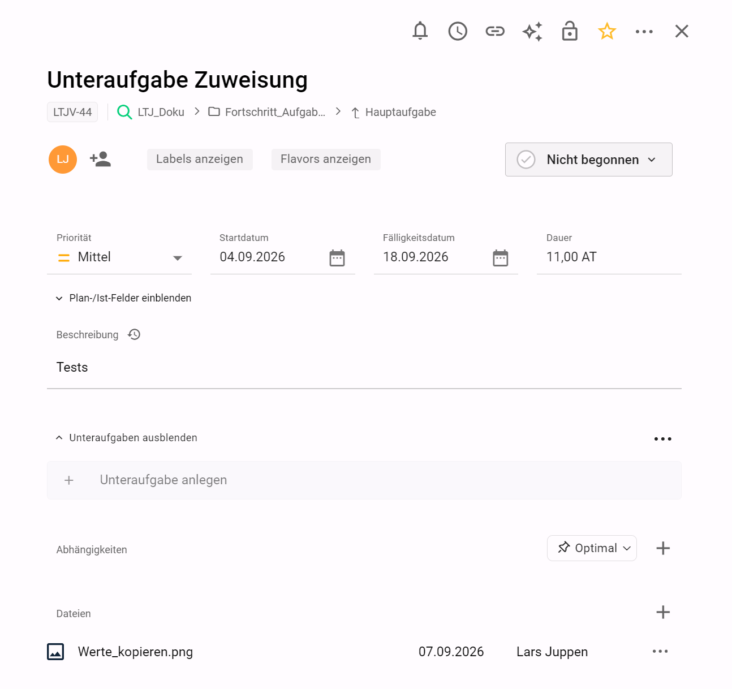Viewport: 732px width, 689px height.
Task: Collapse Unteraufgaben ausblenden section
Action: pos(127,438)
